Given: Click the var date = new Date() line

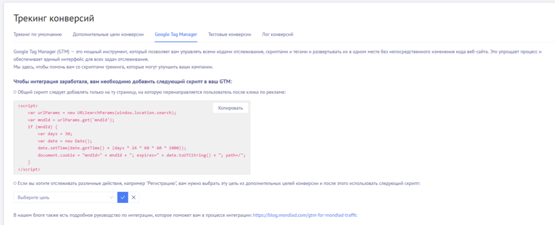Looking at the screenshot, I should coord(65,141).
